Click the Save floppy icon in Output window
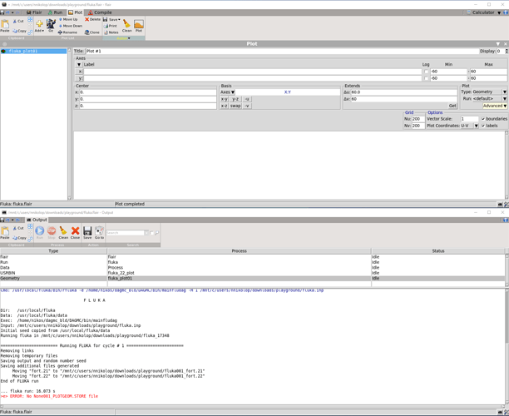509x416 pixels. pos(87,231)
